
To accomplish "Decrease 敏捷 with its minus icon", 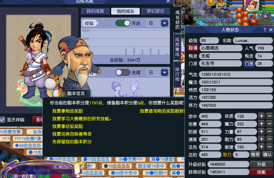I will [x=270, y=147].
